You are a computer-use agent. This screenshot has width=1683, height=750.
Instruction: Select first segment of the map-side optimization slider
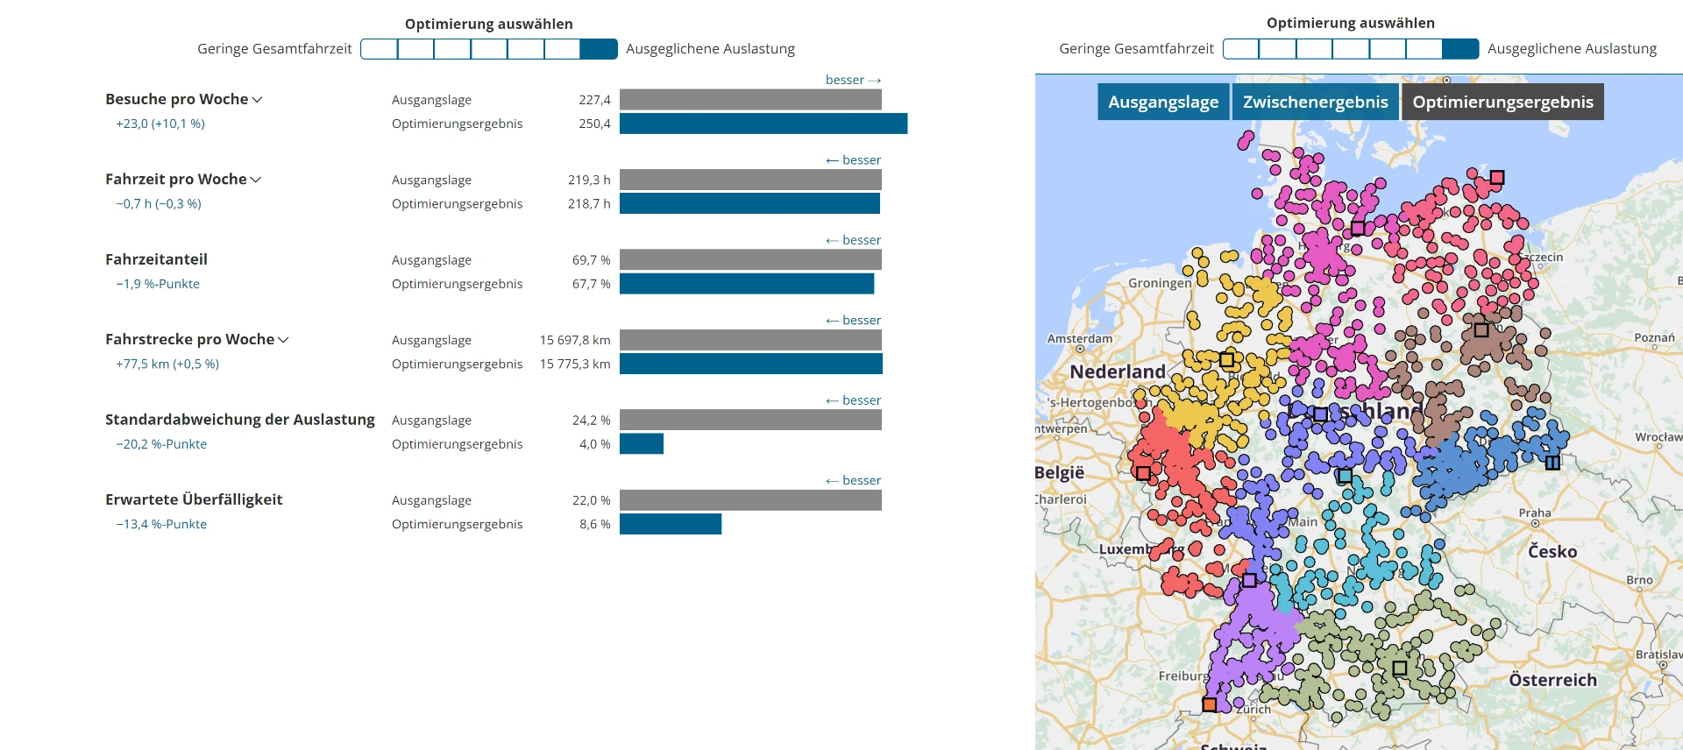pyautogui.click(x=1241, y=49)
